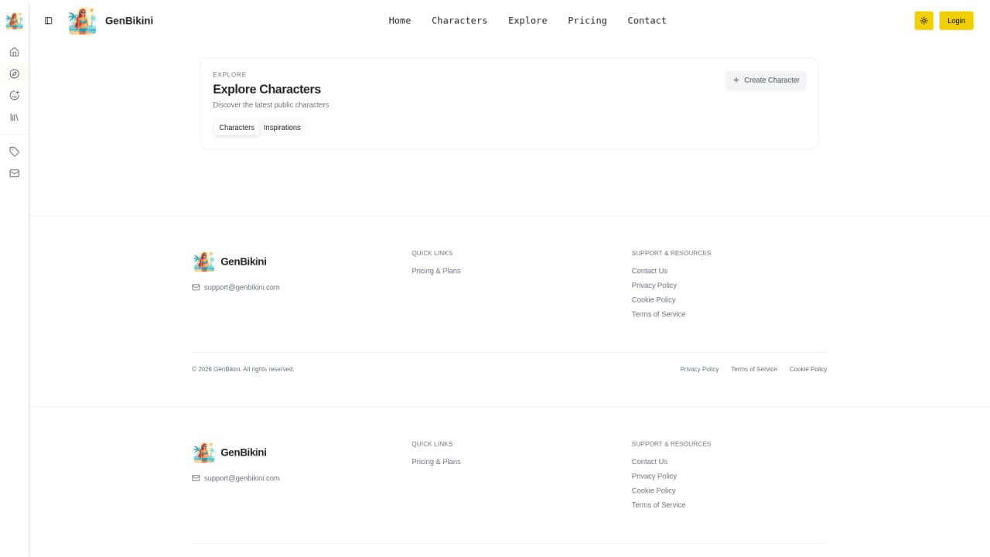Screen dimensions: 990x557
Task: Open Cookie Policy under upper Support & Resources
Action: click(654, 299)
